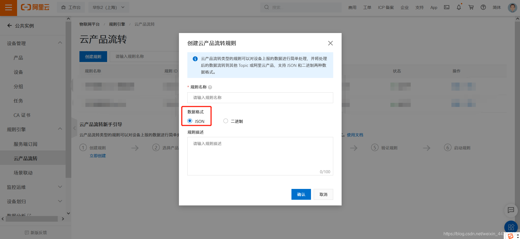Click the 立即创建 link
520x239 pixels.
(x=98, y=156)
